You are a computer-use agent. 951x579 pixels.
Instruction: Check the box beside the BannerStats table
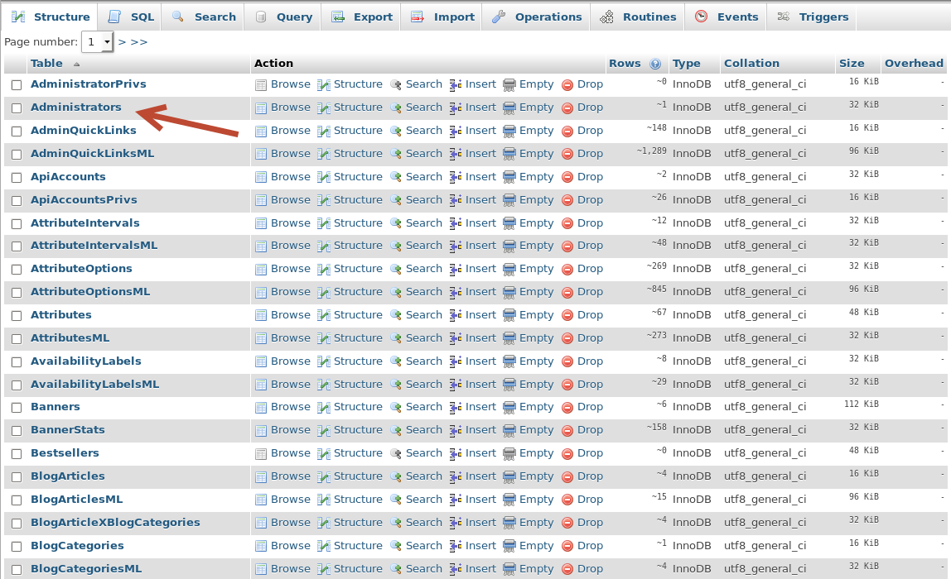tap(17, 430)
